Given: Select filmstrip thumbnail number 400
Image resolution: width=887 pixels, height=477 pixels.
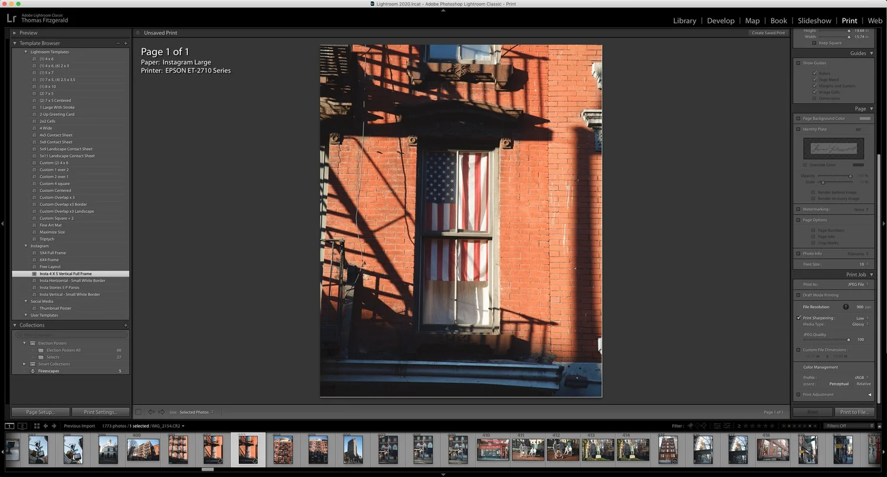Looking at the screenshot, I should click(x=143, y=449).
